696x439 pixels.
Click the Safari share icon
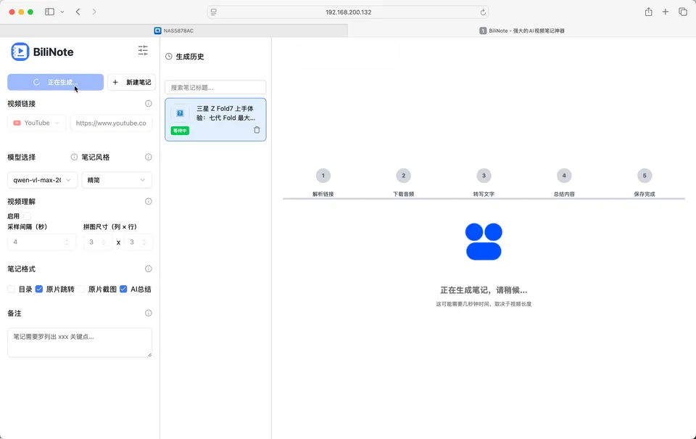click(648, 12)
